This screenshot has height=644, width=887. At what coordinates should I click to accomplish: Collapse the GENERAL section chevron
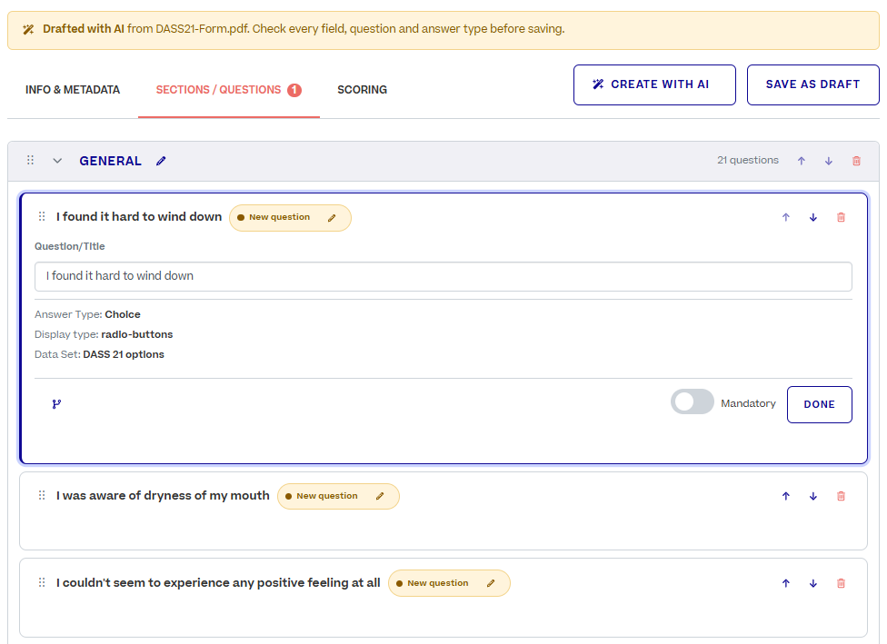(57, 161)
